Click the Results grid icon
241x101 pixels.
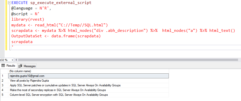click(3, 66)
